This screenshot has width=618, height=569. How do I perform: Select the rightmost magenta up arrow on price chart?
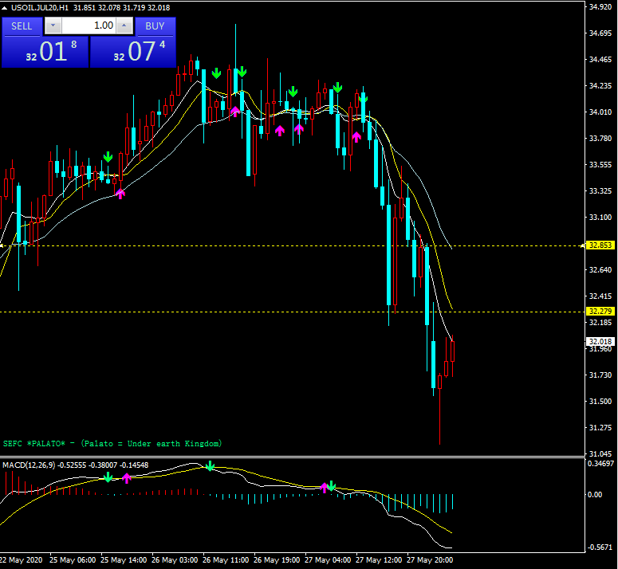click(356, 137)
